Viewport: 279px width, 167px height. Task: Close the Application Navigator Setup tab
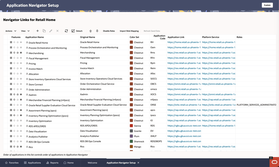(x=138, y=163)
